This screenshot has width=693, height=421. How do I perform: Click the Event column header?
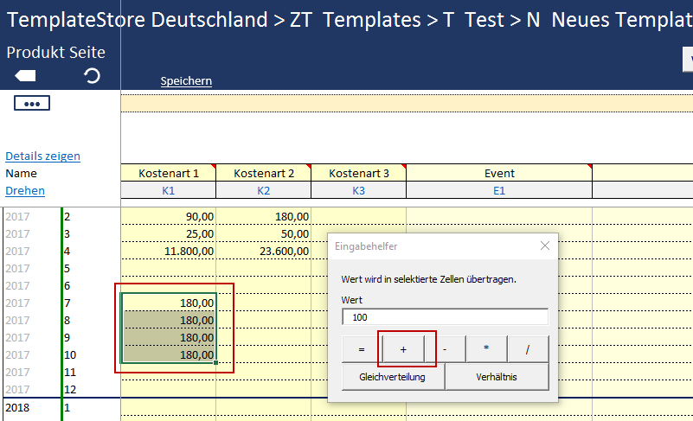point(498,173)
